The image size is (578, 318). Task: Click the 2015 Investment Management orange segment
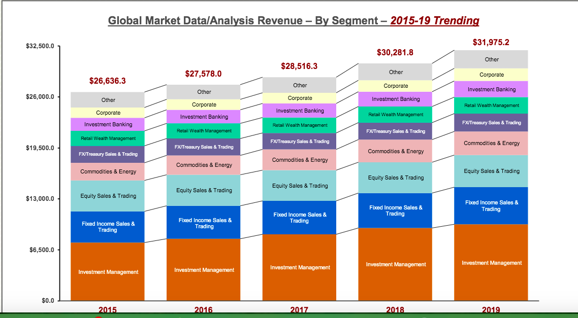tap(108, 272)
